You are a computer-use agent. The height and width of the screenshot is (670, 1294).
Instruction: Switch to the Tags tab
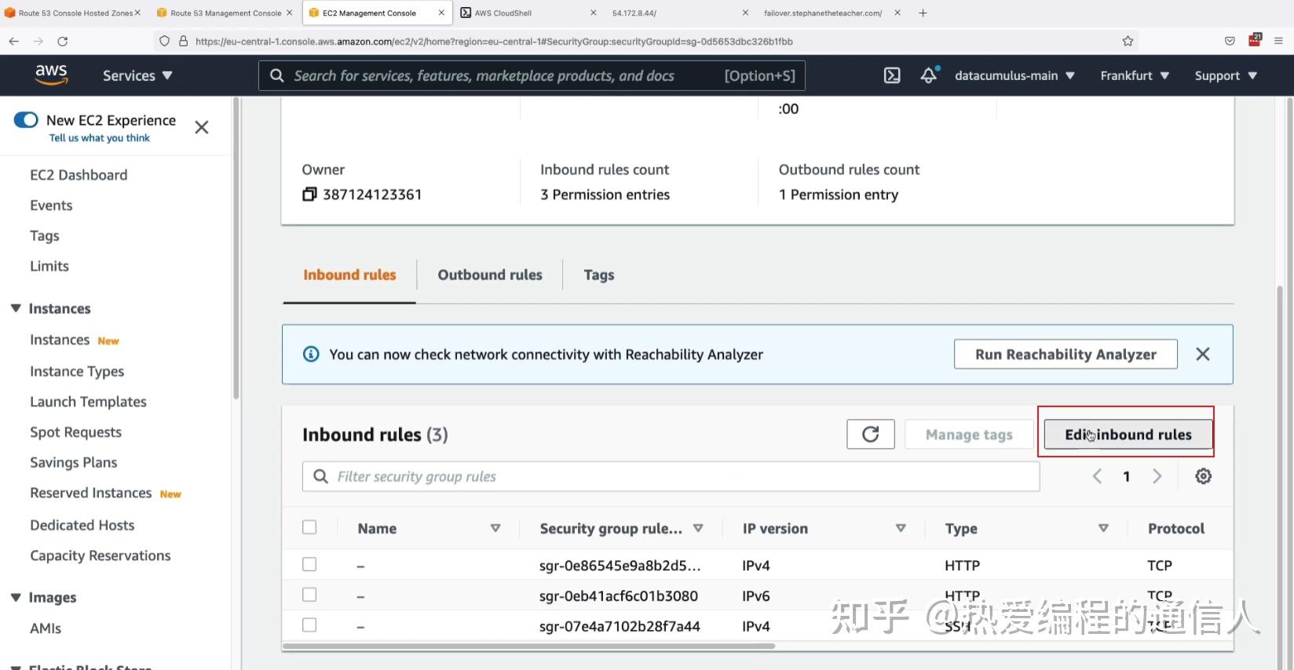coord(599,275)
